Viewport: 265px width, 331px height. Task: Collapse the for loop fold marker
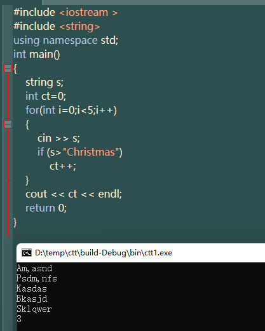[x=8, y=124]
